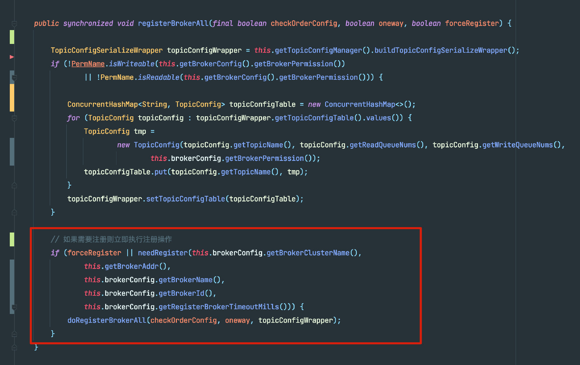Image resolution: width=580 pixels, height=365 pixels.
Task: Click the getBrokerName call
Action: 186,280
